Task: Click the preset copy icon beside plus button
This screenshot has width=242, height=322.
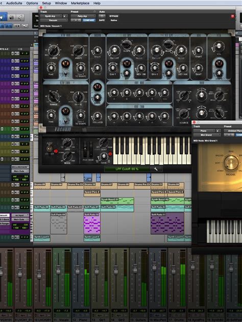Action: (x=79, y=20)
